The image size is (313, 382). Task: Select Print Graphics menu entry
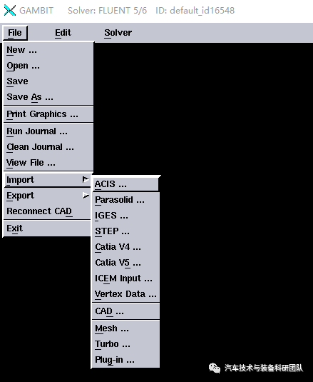pos(48,114)
